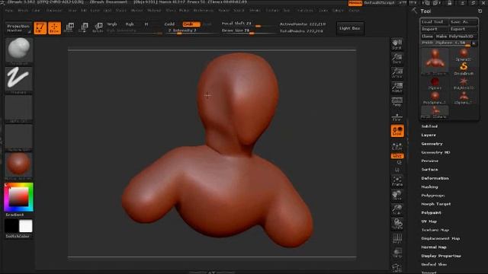The image size is (488, 274).
Task: Expand the Deformation section
Action: click(x=435, y=178)
